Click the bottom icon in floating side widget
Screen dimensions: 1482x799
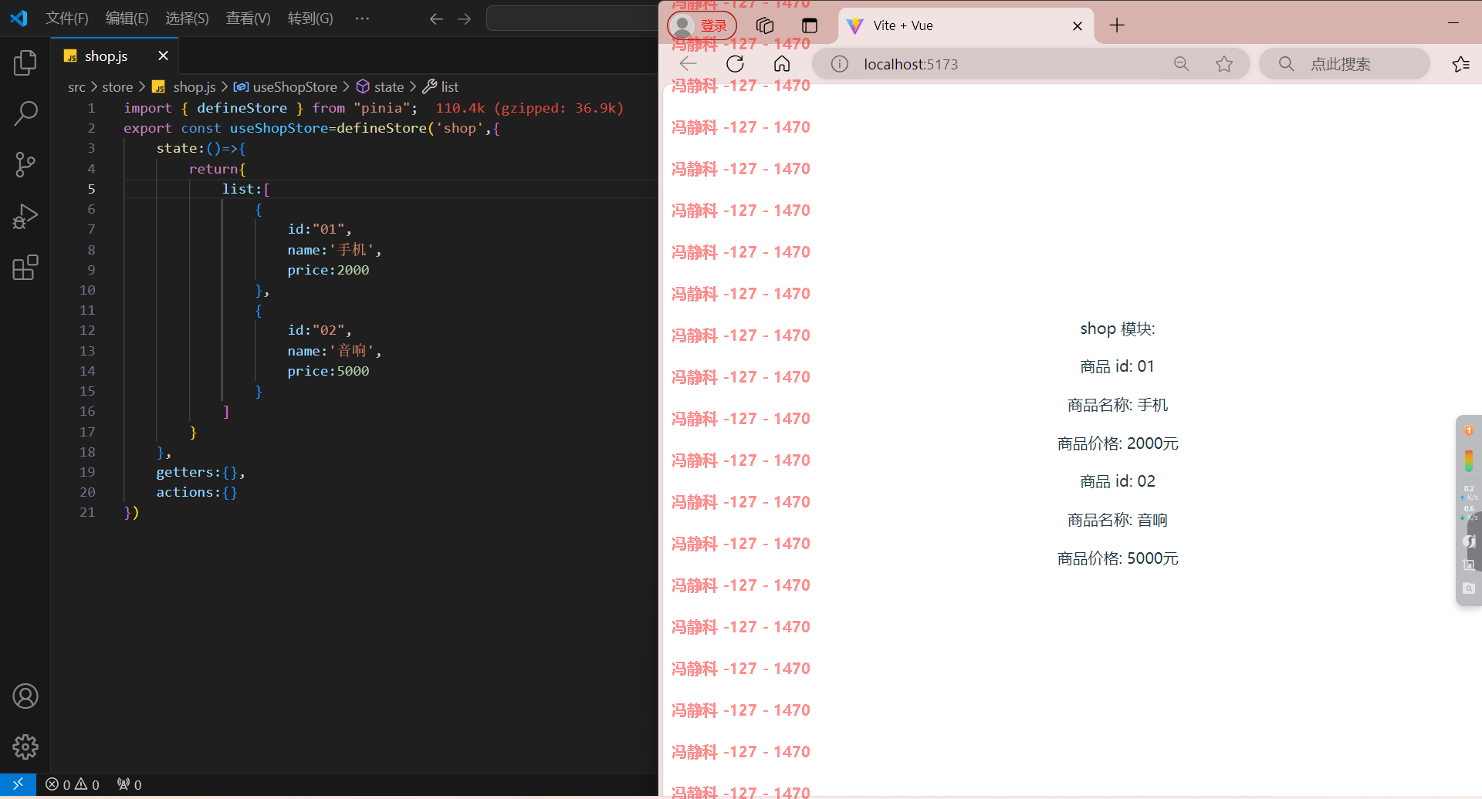pyautogui.click(x=1469, y=588)
